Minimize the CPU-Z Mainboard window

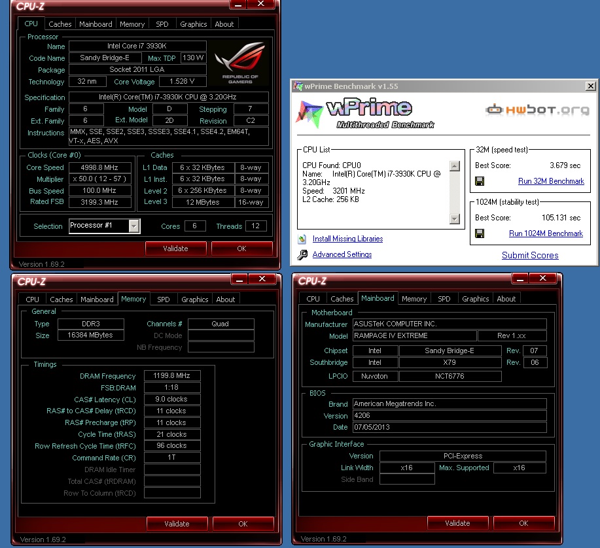tap(520, 279)
